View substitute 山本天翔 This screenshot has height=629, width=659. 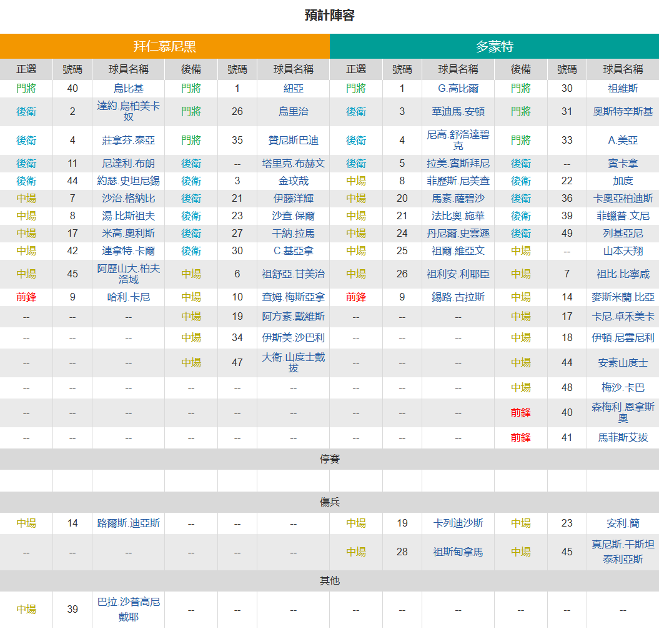[623, 251]
